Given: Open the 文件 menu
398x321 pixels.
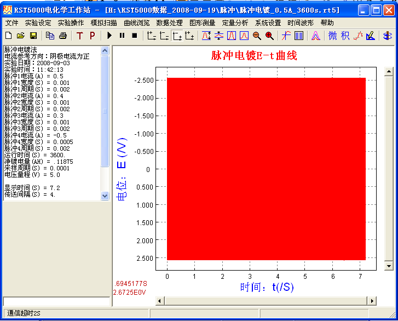Looking at the screenshot, I should click(11, 23).
